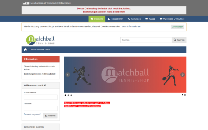The image size is (208, 130).
Task: Click the home icon in the category bar
Action: 25,50
